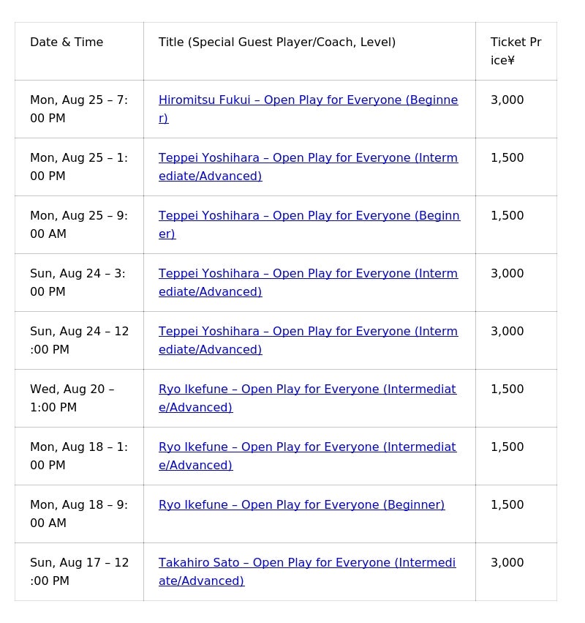Viewport: 585px width, 623px height.
Task: Open Ryo Ikefune link for Wed, Aug 20
Action: click(x=307, y=389)
